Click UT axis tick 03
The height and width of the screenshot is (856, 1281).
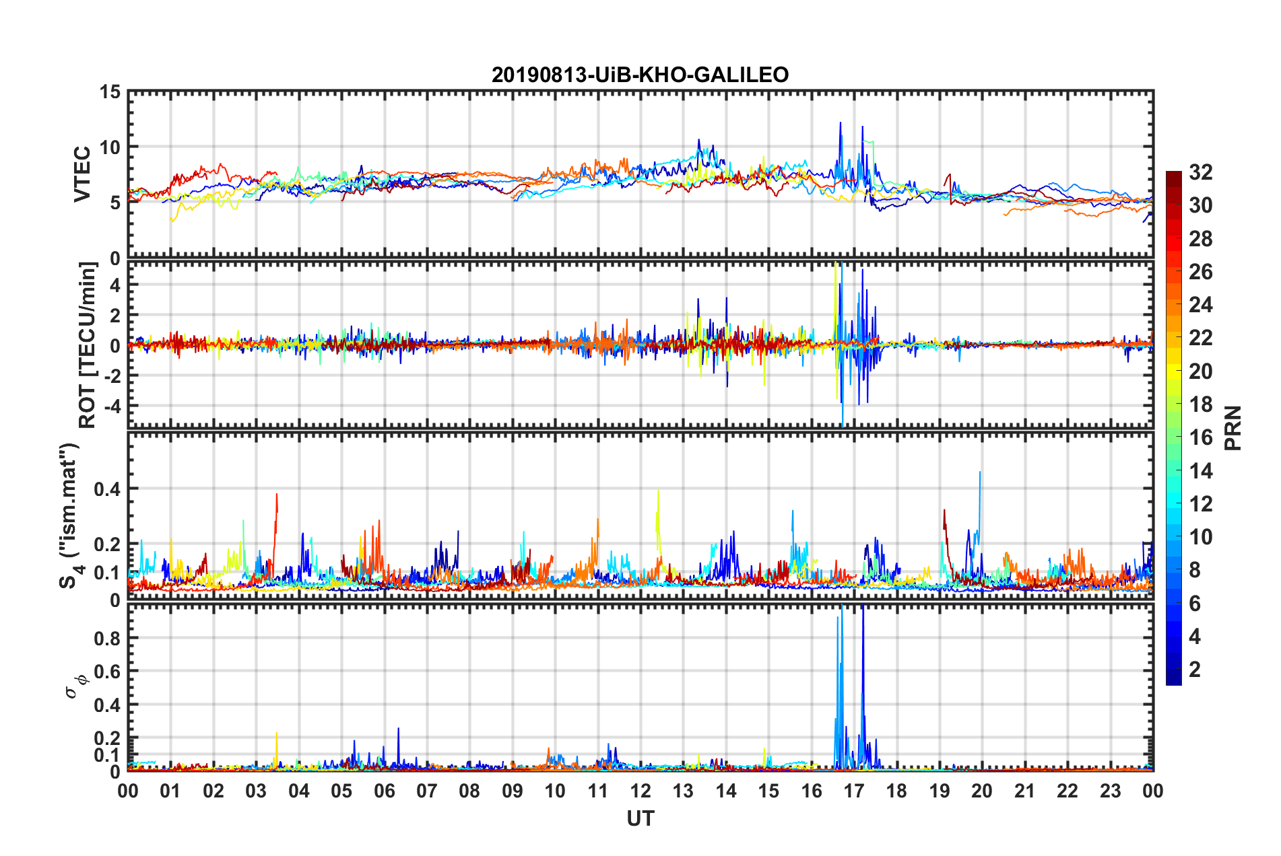pos(256,791)
